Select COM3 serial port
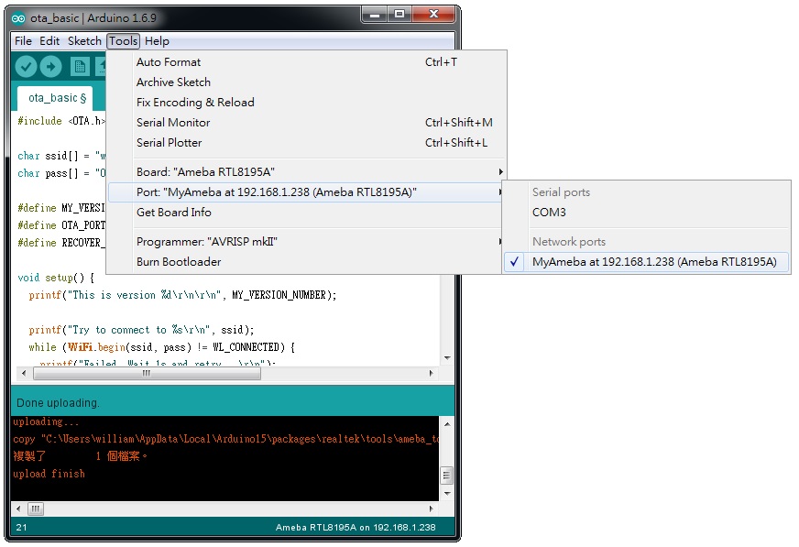 coord(646,213)
